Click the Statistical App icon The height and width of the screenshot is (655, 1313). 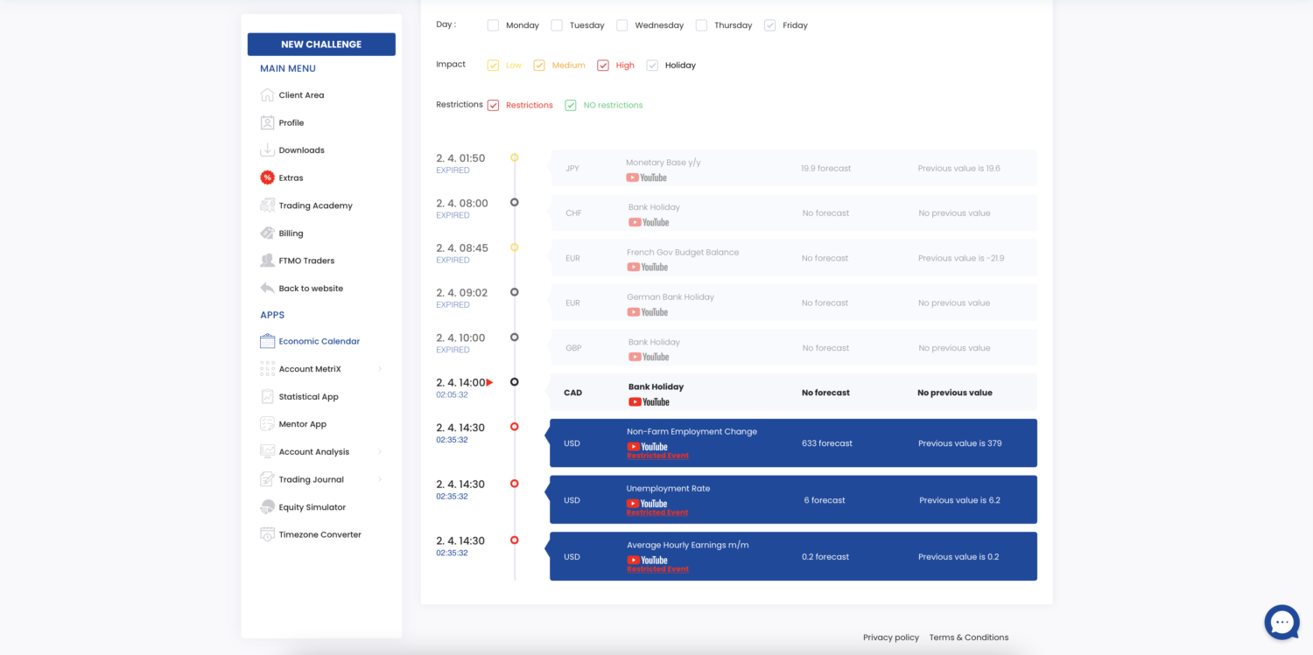(x=267, y=397)
